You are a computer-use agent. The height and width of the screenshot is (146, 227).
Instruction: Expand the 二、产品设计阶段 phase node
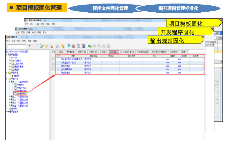tap(10, 96)
